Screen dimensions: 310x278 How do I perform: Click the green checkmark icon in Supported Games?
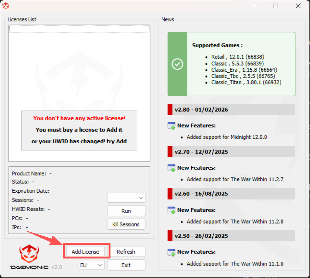point(177,64)
